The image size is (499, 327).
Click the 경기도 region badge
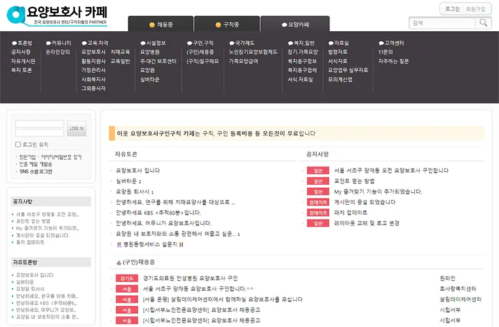(127, 278)
